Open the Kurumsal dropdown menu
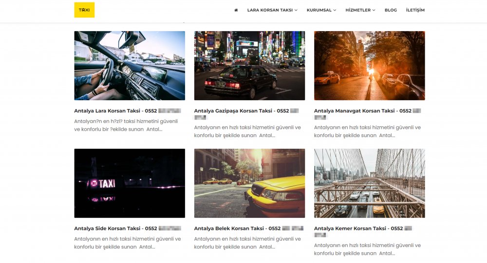 321,10
